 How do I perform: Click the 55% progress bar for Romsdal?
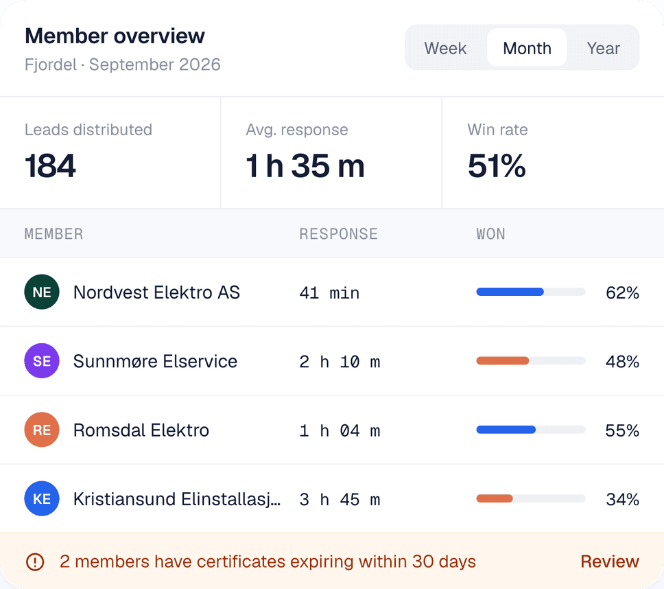(531, 430)
